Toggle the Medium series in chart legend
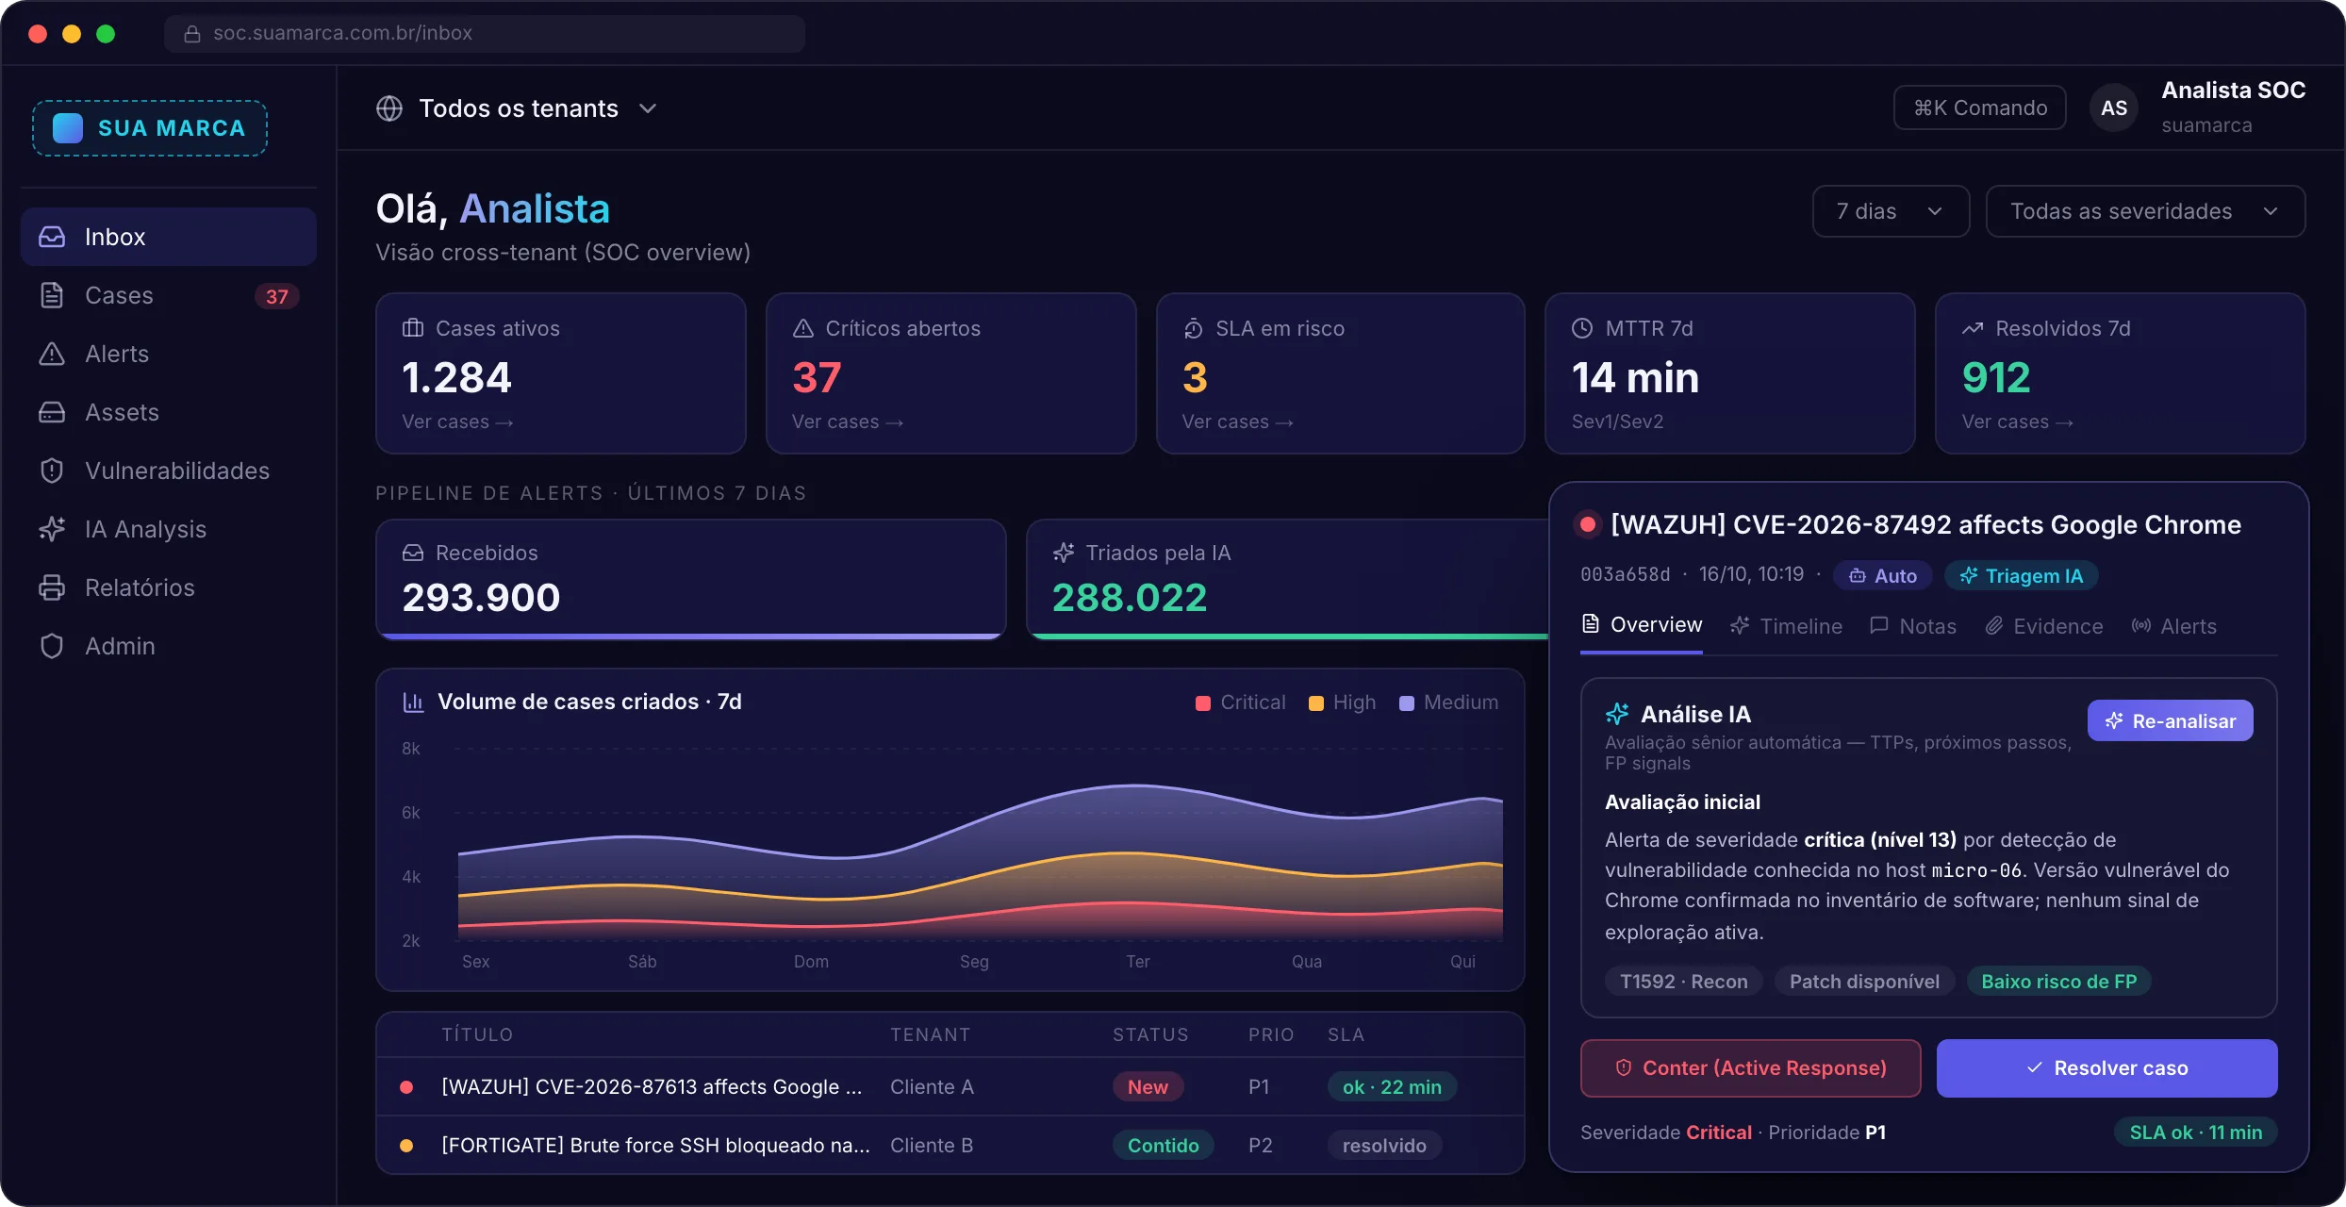 pyautogui.click(x=1449, y=703)
